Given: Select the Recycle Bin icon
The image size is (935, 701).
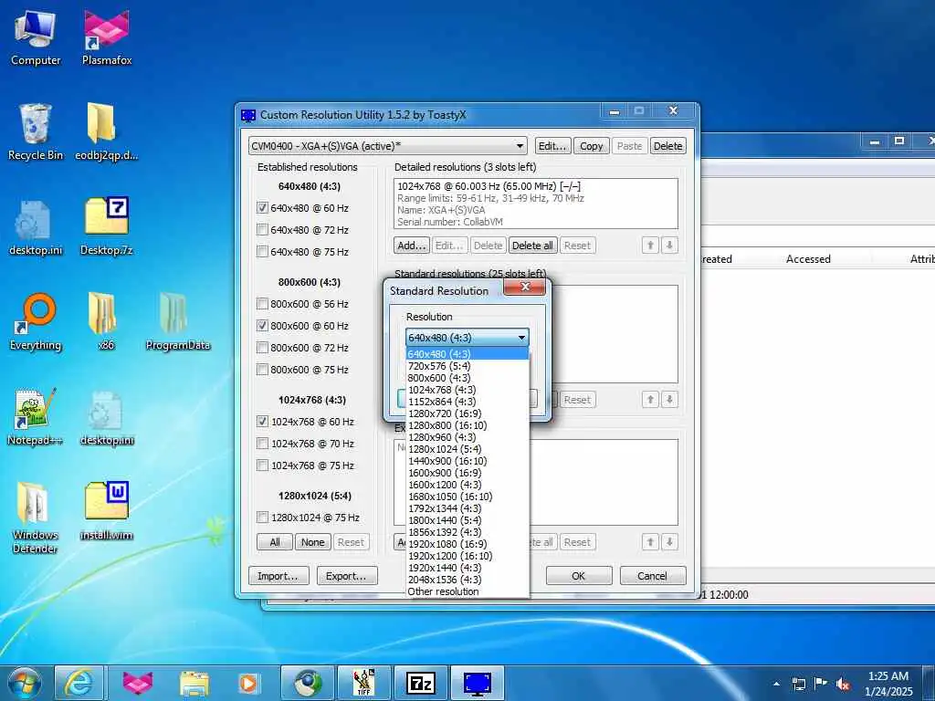Looking at the screenshot, I should pos(36,132).
